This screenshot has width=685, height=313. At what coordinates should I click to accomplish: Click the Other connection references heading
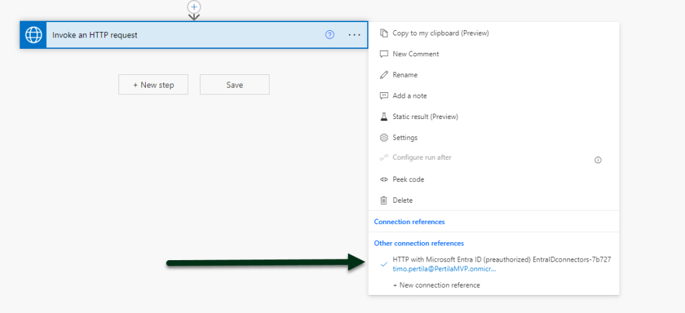[419, 243]
